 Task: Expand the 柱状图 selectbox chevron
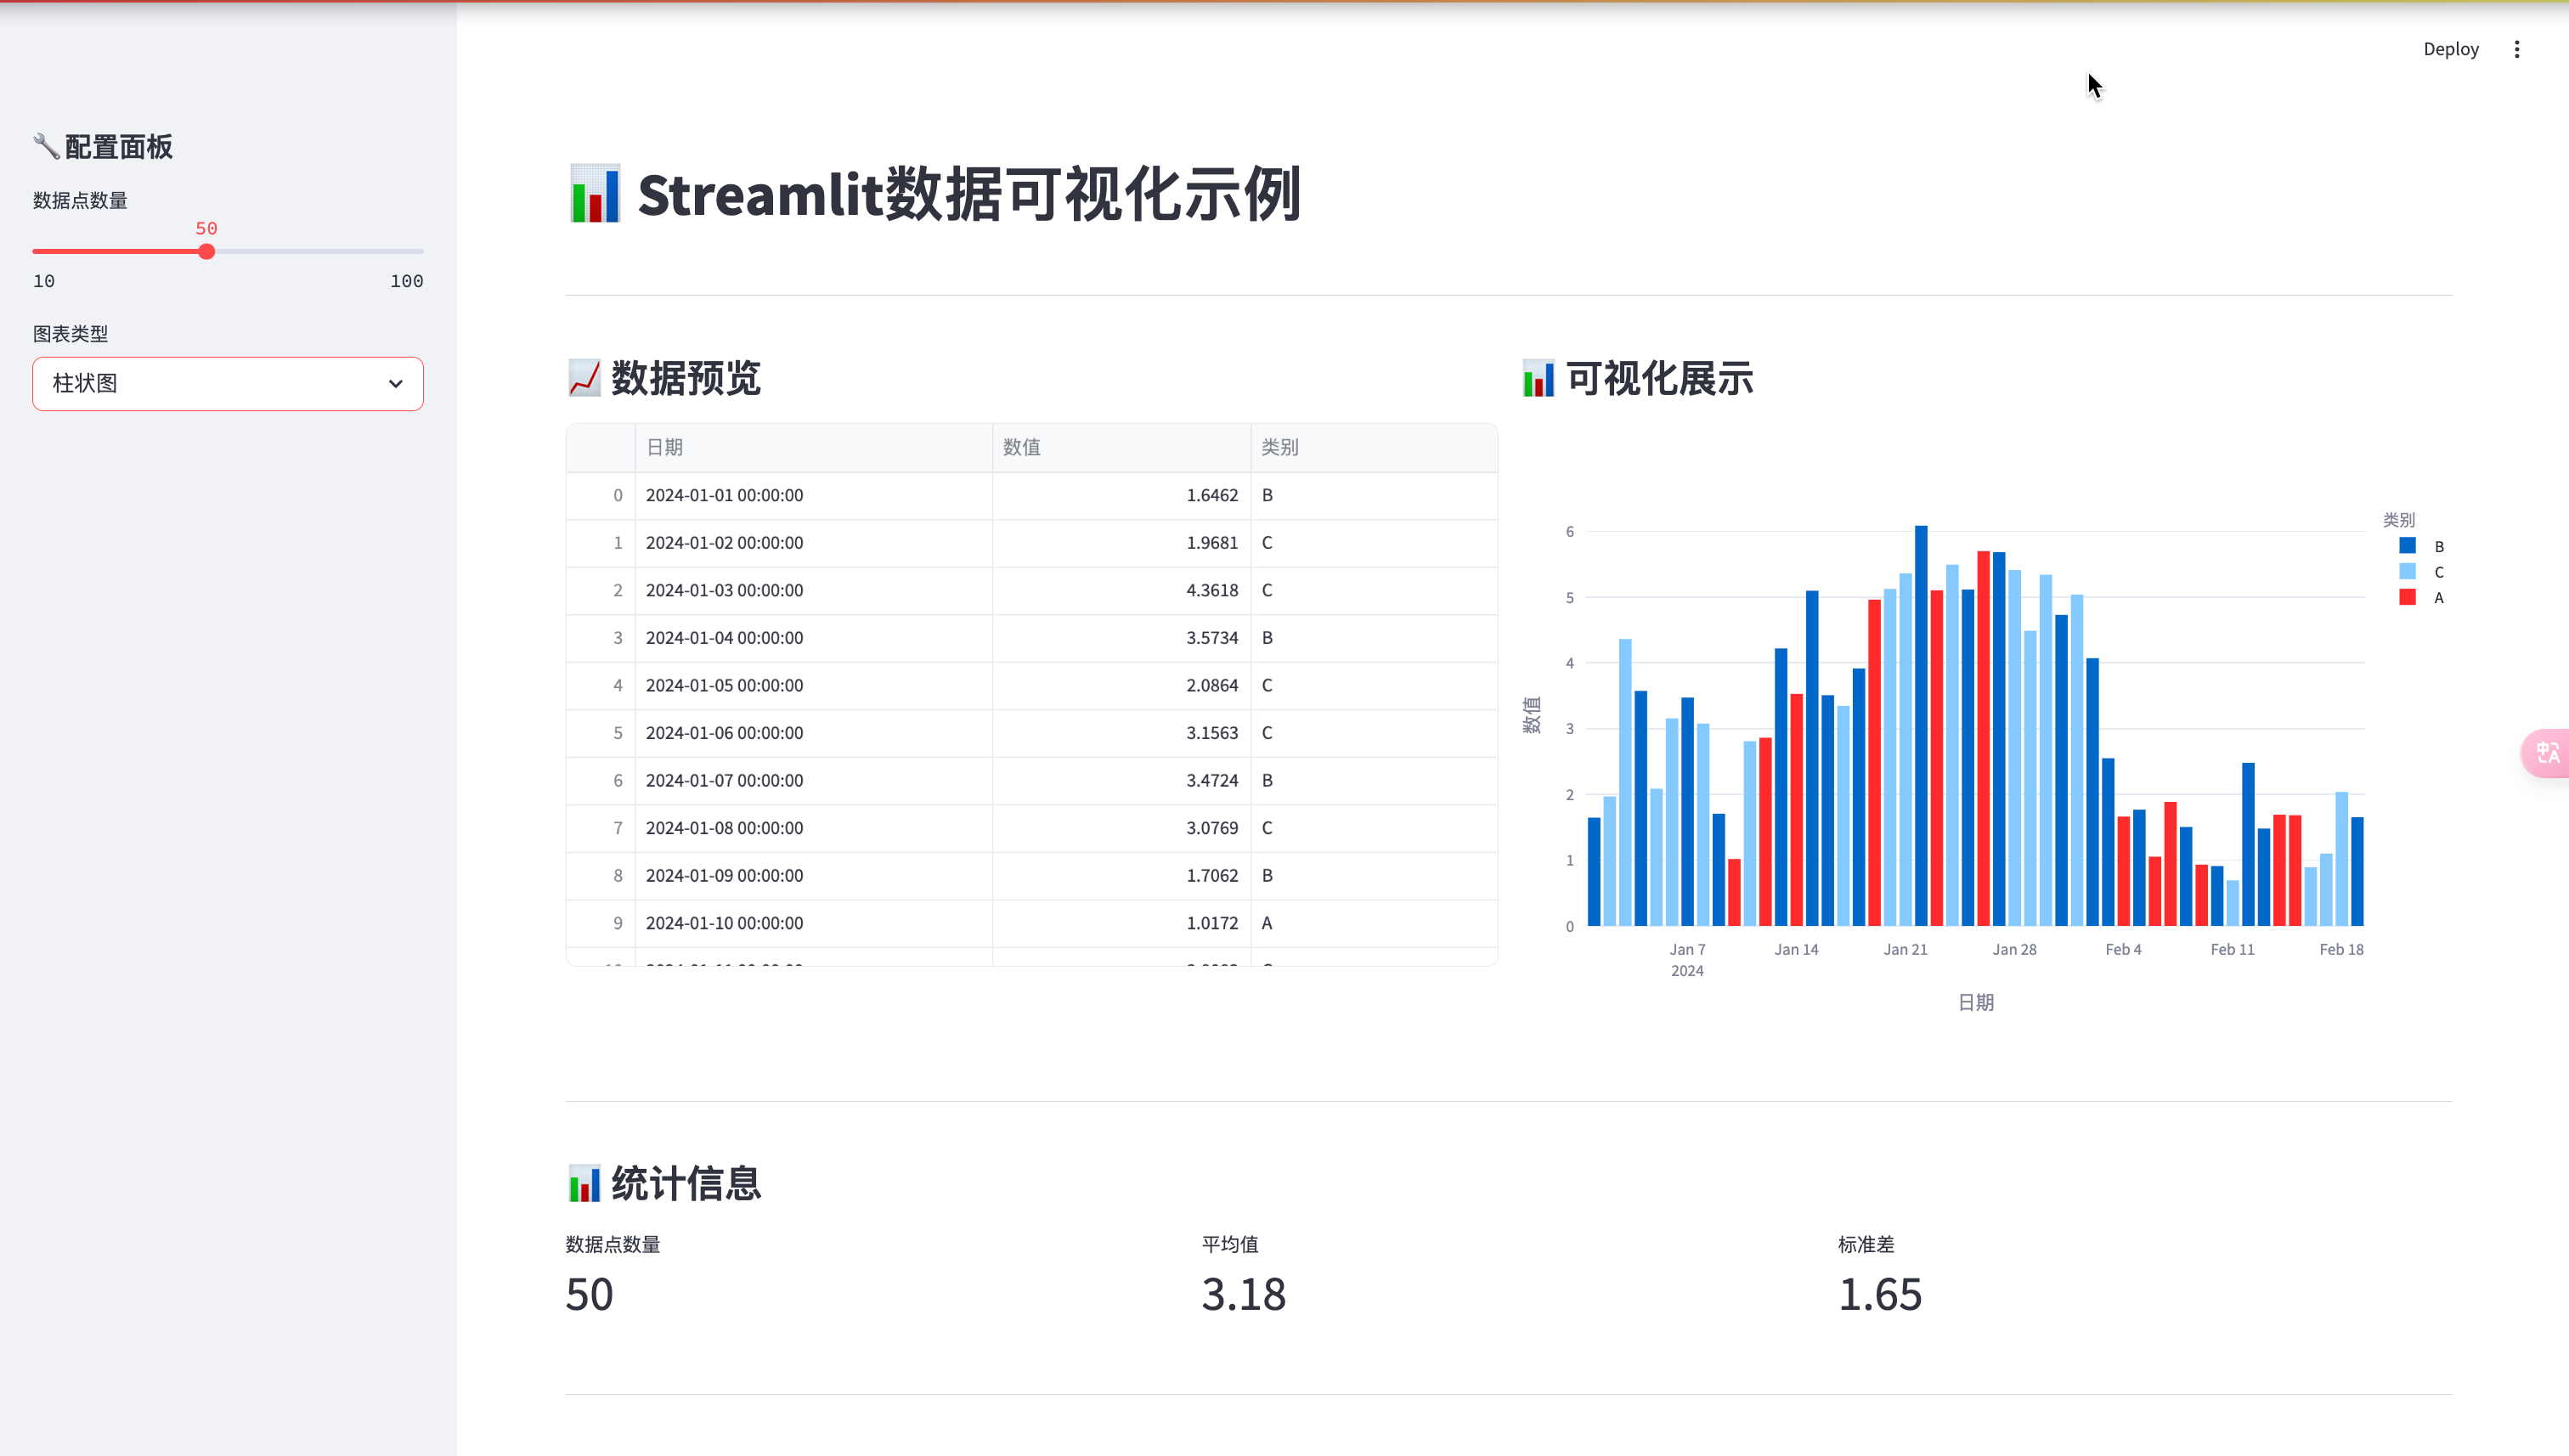tap(396, 383)
